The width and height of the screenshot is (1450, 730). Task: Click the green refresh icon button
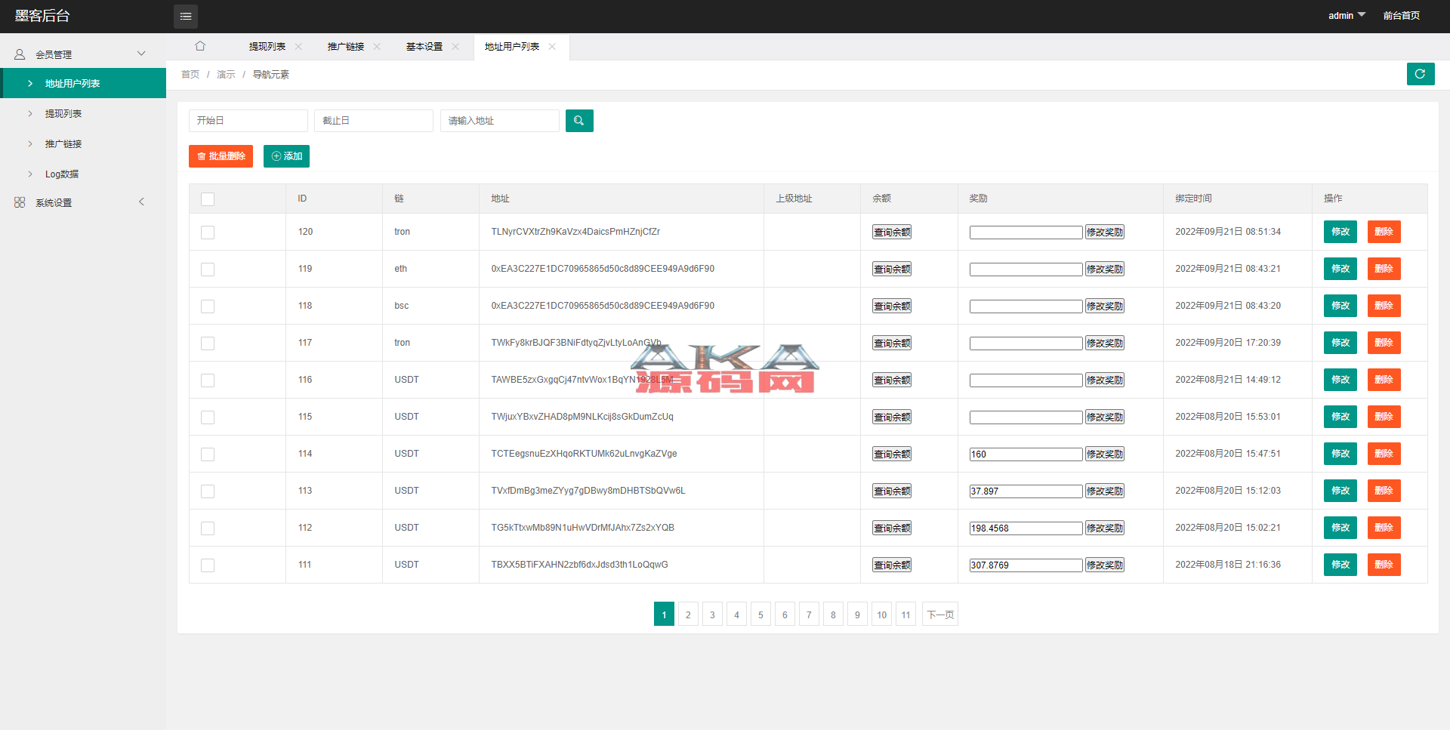coord(1420,74)
